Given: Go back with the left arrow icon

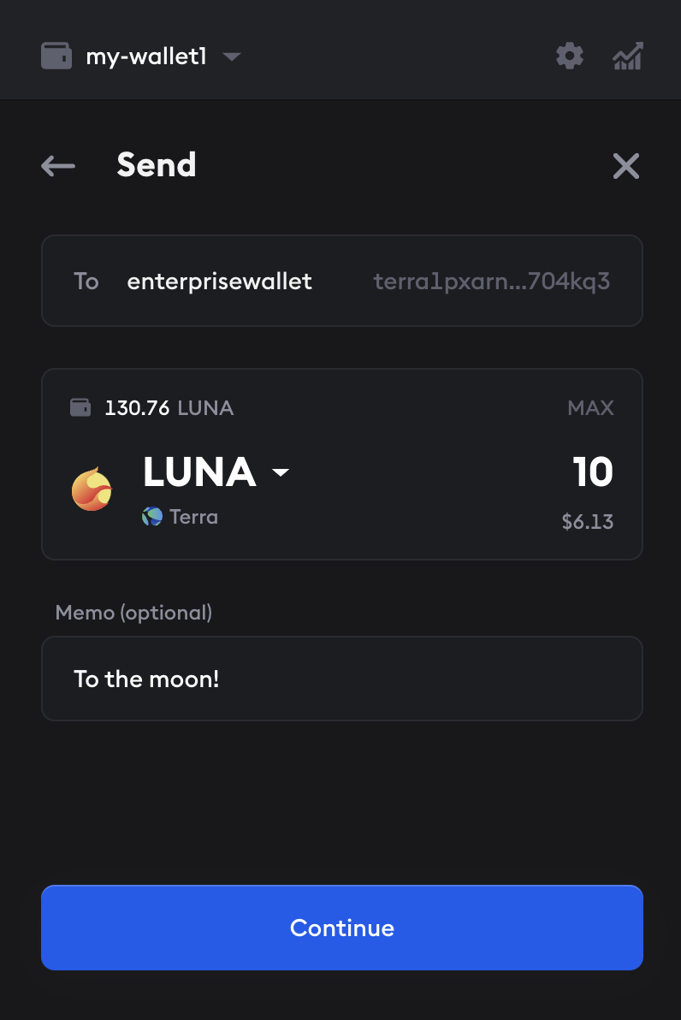Looking at the screenshot, I should (58, 165).
